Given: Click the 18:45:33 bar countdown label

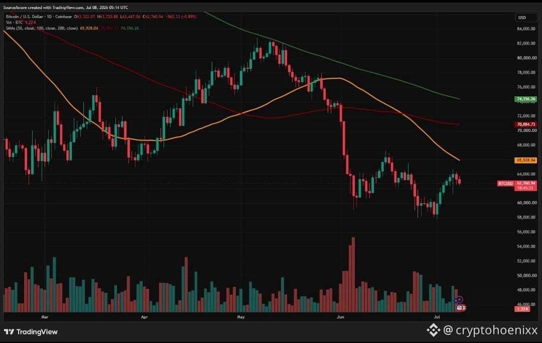Looking at the screenshot, I should point(526,188).
